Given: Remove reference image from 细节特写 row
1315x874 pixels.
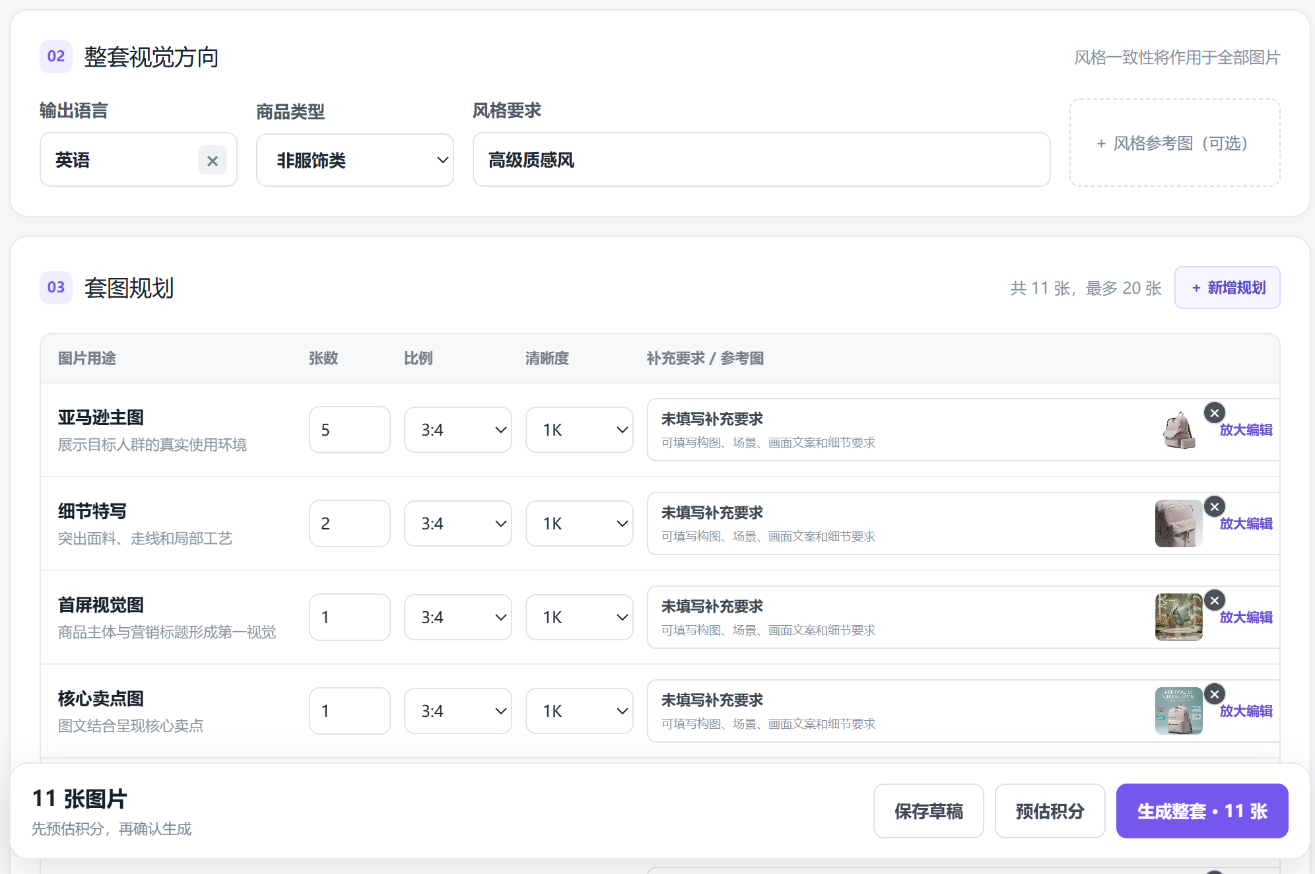Looking at the screenshot, I should pos(1215,507).
